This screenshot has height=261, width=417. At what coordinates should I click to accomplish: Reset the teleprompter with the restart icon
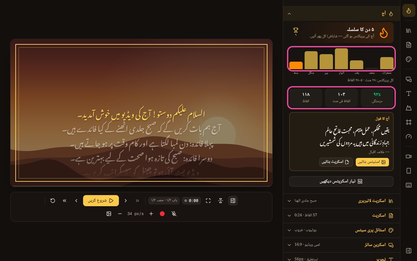pos(53,201)
